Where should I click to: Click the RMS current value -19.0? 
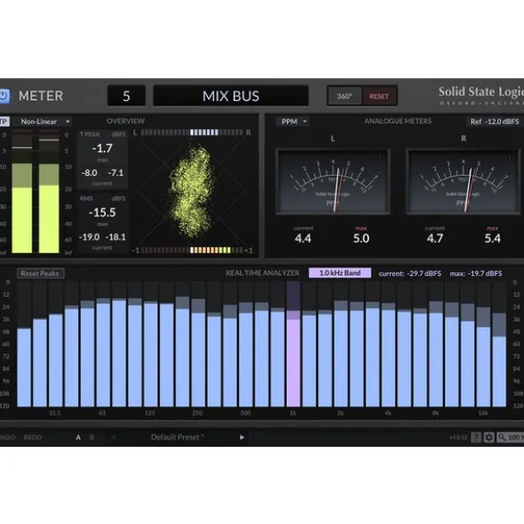[x=90, y=238]
